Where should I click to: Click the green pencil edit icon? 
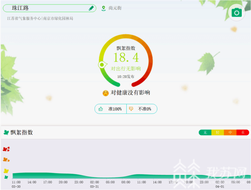coord(91,8)
